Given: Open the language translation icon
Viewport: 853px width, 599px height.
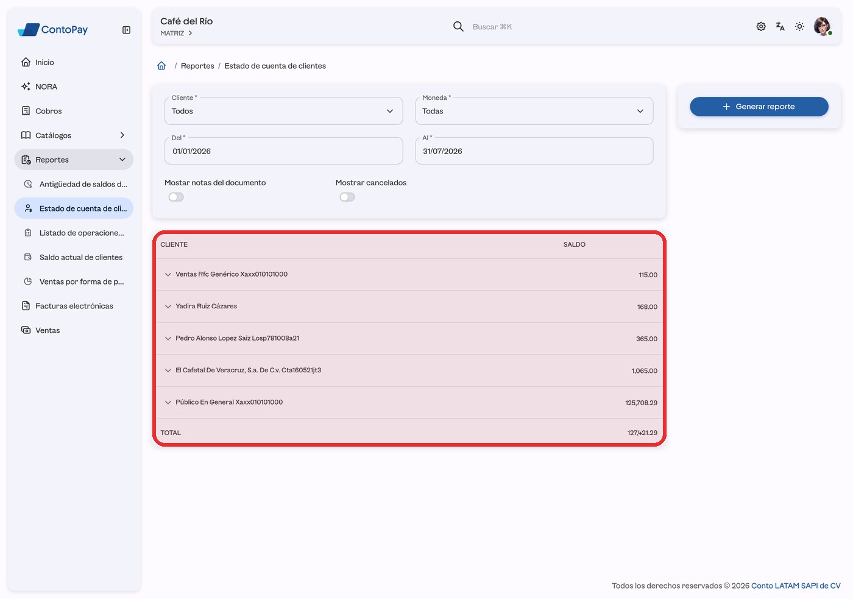Looking at the screenshot, I should (x=780, y=26).
